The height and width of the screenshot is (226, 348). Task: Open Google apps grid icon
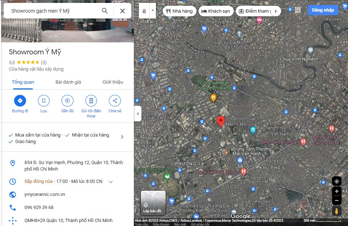(298, 10)
